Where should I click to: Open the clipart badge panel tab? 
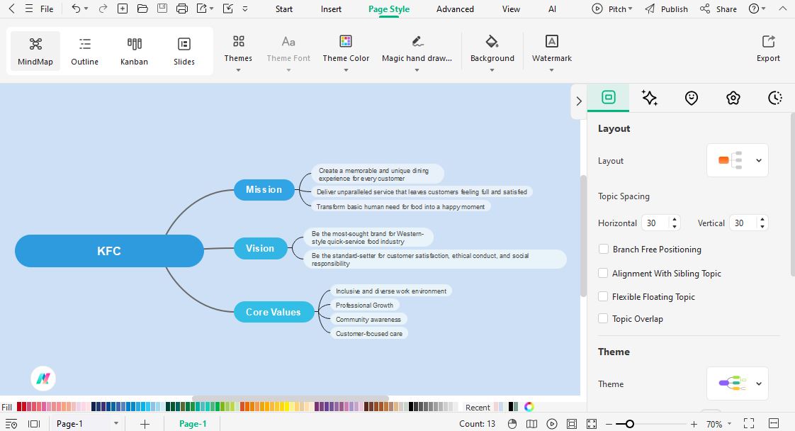pyautogui.click(x=733, y=98)
